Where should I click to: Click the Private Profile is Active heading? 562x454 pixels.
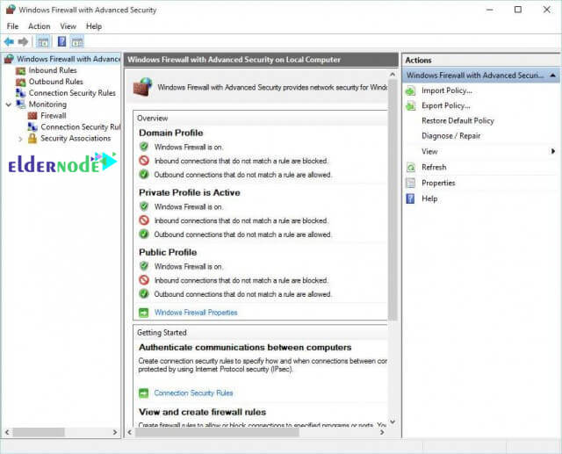click(190, 193)
